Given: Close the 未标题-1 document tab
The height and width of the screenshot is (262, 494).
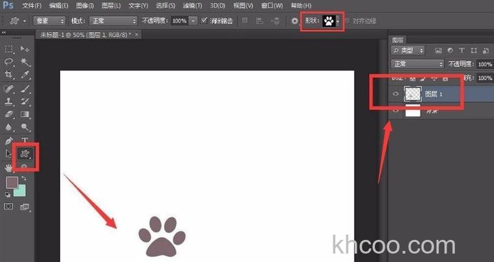Looking at the screenshot, I should click(x=137, y=34).
